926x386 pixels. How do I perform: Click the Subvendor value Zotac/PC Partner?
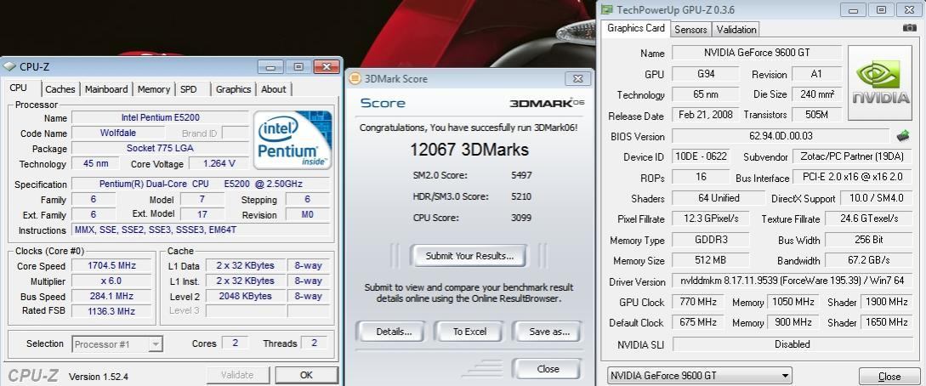(853, 157)
